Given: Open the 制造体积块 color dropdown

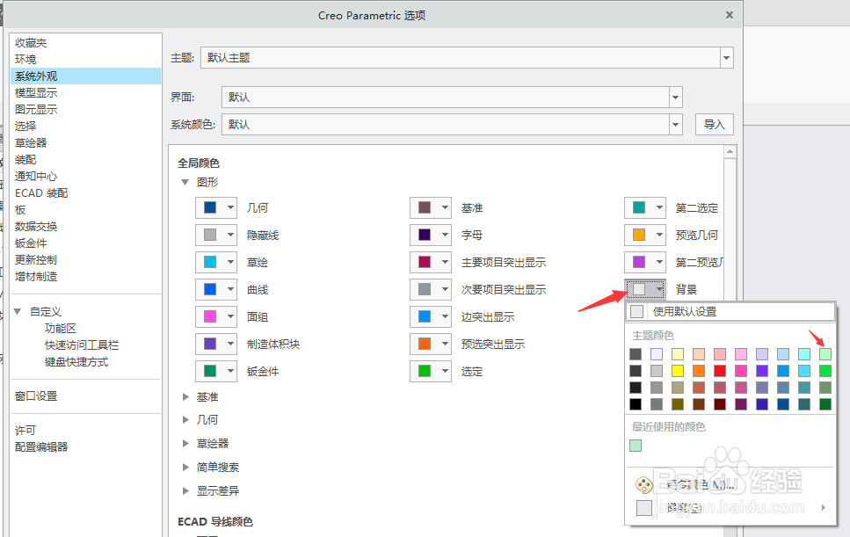Looking at the screenshot, I should [x=216, y=344].
